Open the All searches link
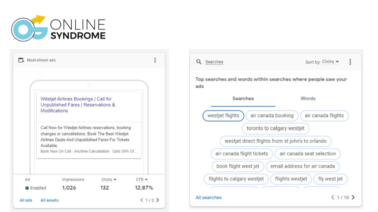The image size is (378, 212). [209, 198]
